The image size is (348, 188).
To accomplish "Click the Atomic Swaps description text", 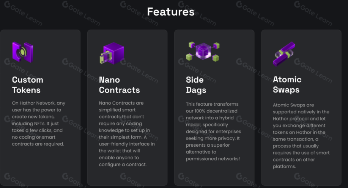I will pyautogui.click(x=301, y=136).
